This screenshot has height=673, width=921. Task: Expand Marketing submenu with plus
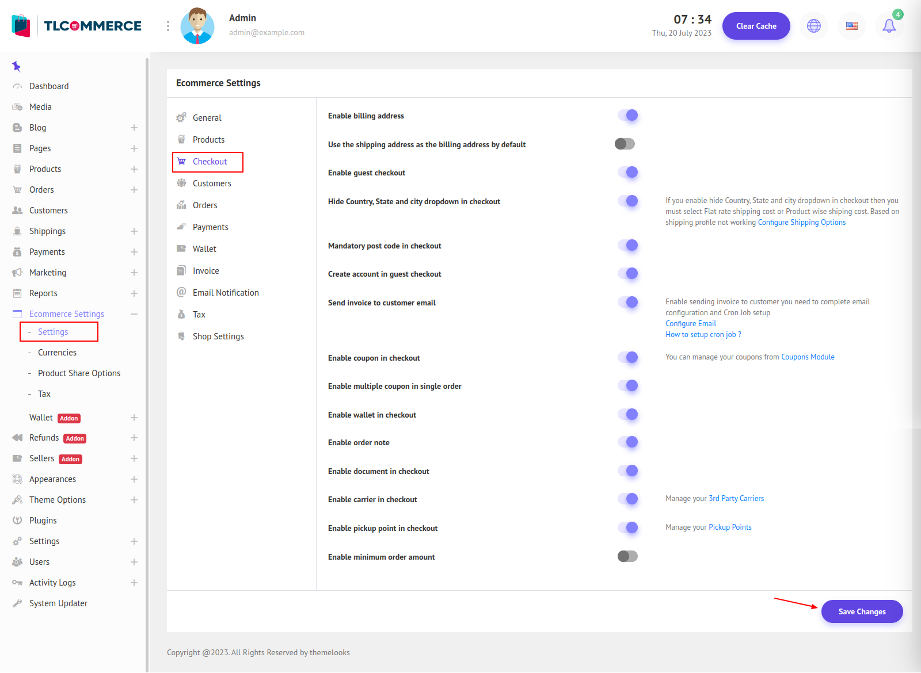134,273
